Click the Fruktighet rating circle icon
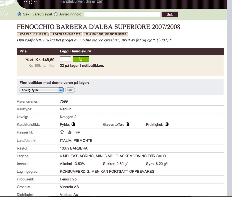232x197 pixels. 167,124
